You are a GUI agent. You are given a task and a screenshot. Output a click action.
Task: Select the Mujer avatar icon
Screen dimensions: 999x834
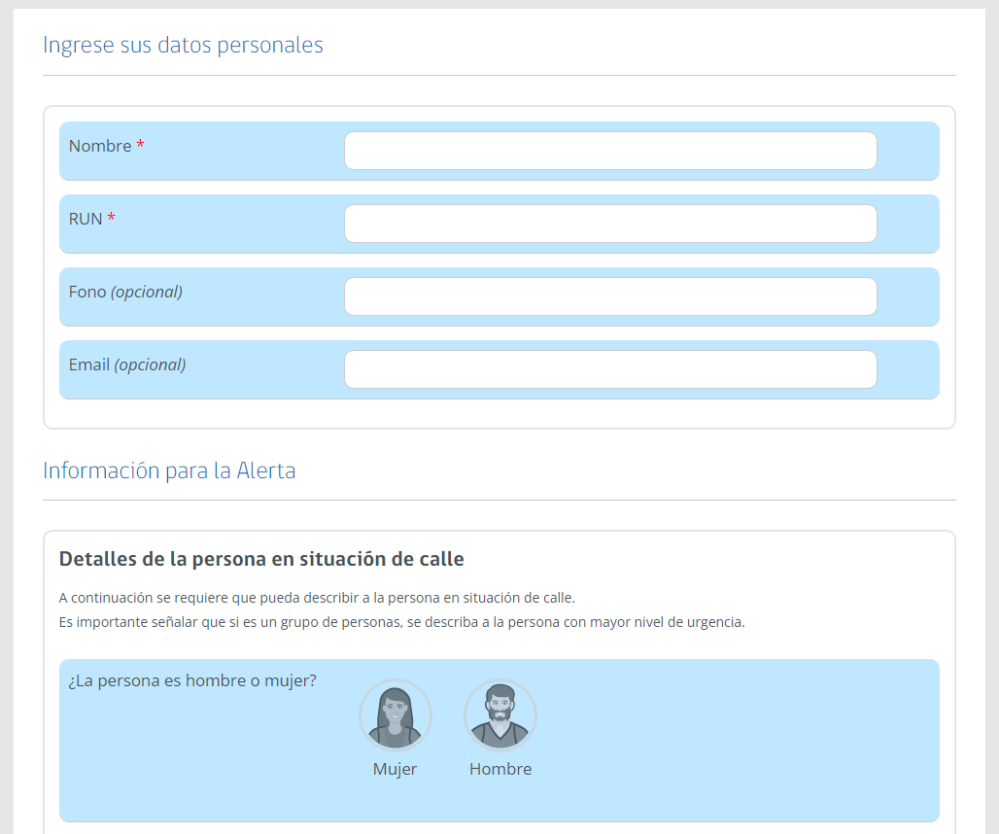point(396,715)
